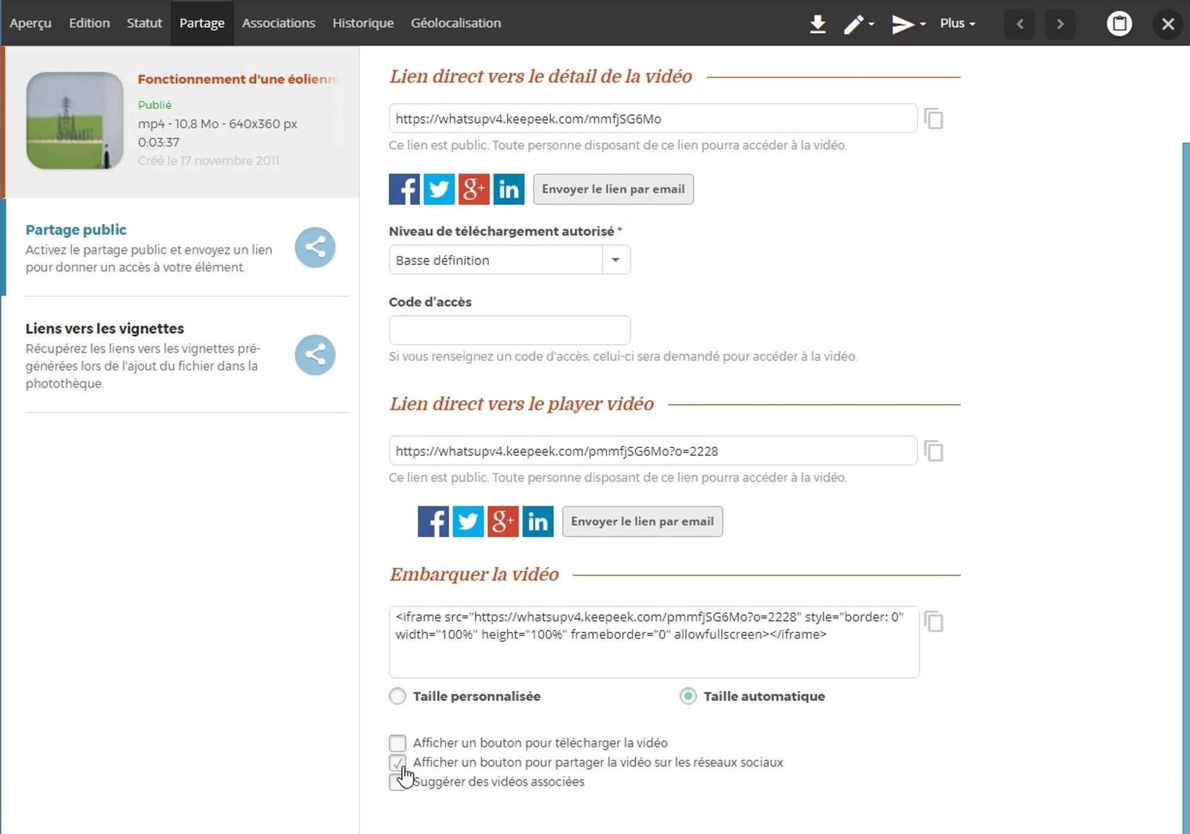Click the download icon in top toolbar
This screenshot has height=834, width=1190.
818,24
